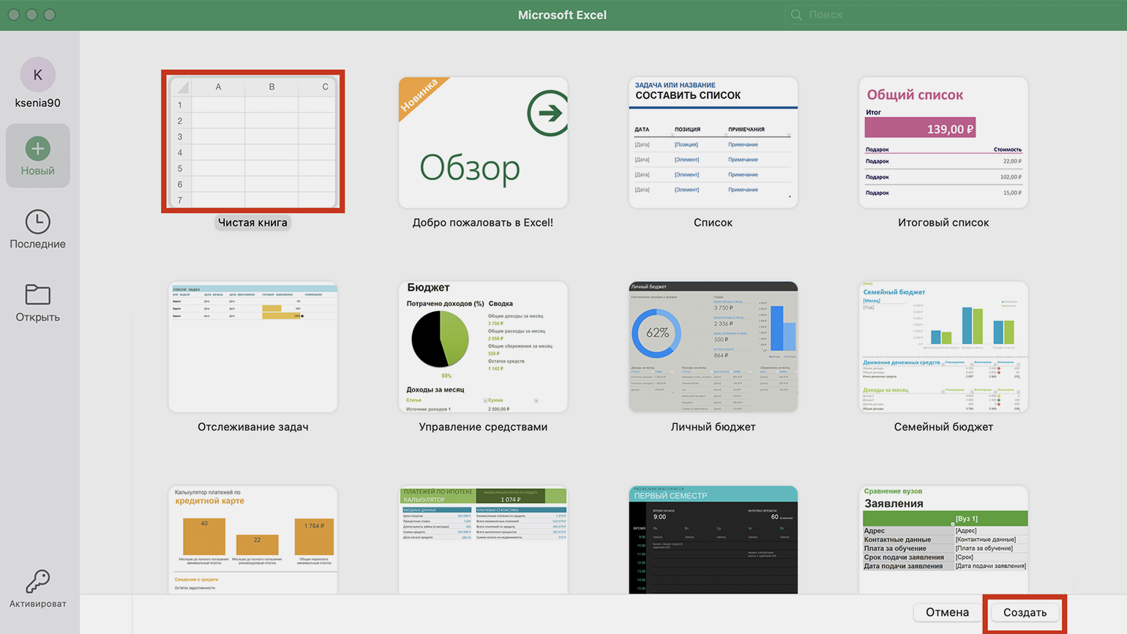
Task: Click the red close window button
Action: tap(14, 15)
